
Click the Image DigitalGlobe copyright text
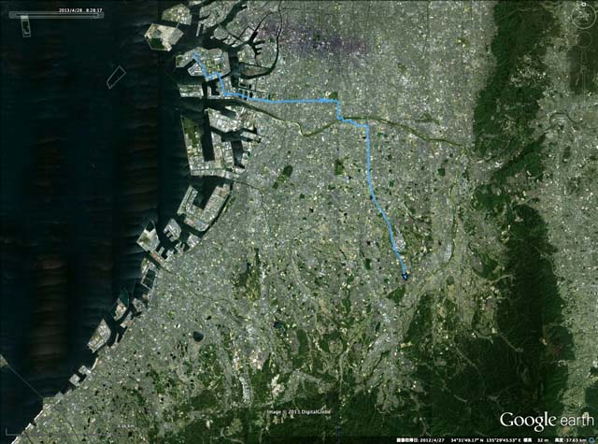pos(299,411)
